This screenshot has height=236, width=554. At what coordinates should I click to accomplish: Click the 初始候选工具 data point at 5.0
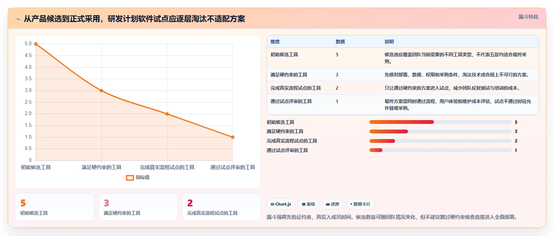click(36, 44)
